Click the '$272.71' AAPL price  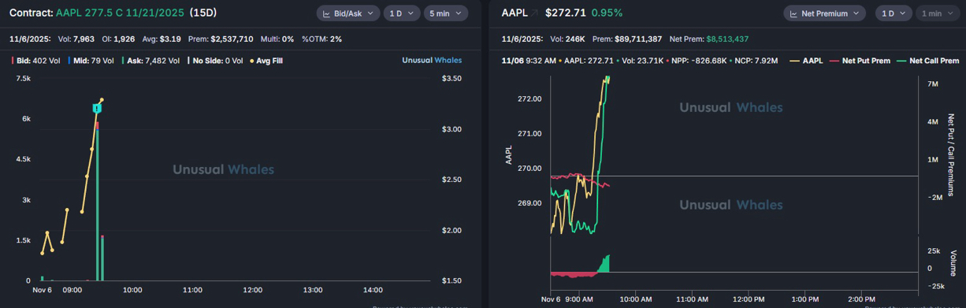tap(565, 13)
